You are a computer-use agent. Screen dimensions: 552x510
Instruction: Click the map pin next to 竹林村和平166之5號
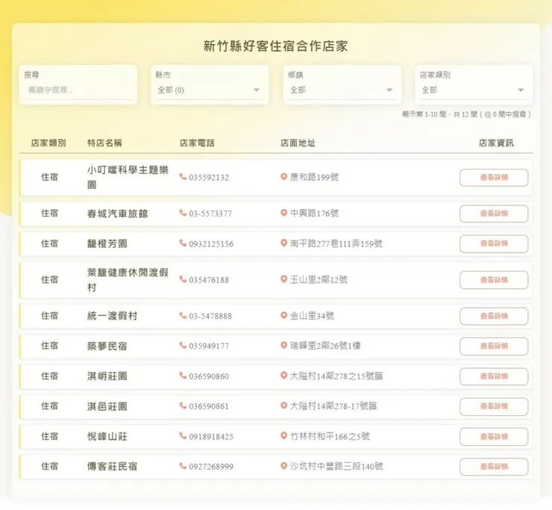(283, 436)
